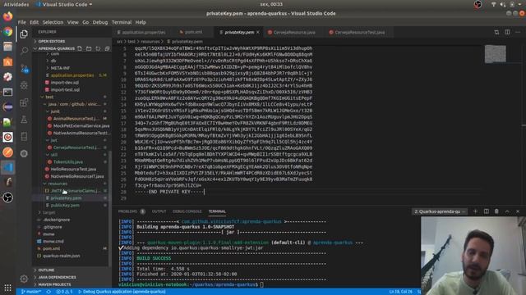Click New Folder icon in APRENDA-QUARKUS header
The width and height of the screenshot is (526, 295).
[x=89, y=48]
